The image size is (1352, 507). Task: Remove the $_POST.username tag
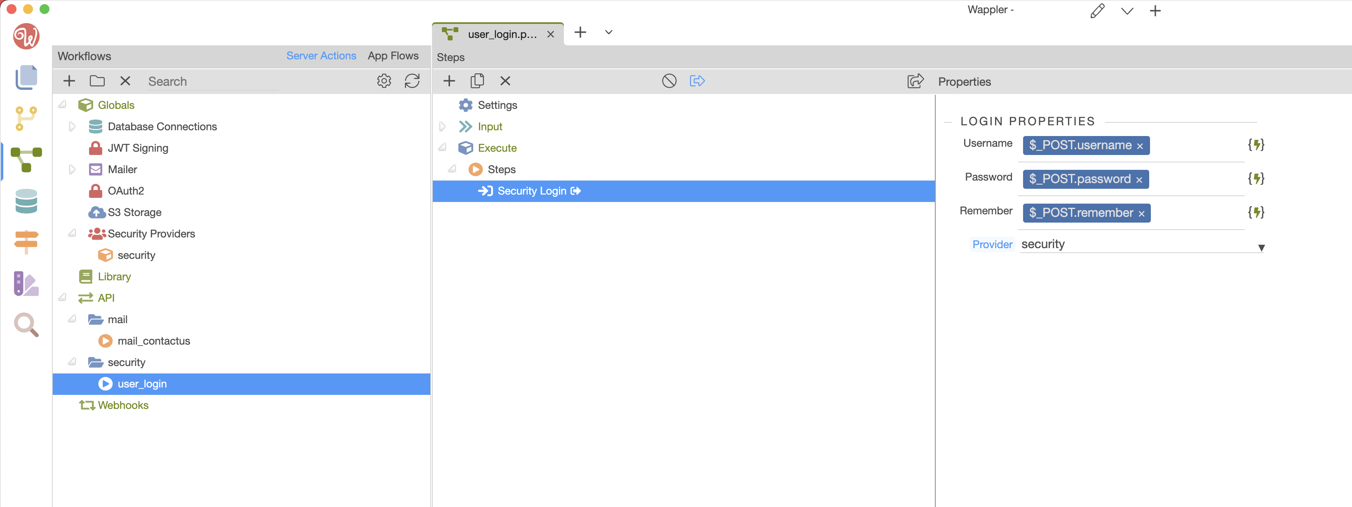click(x=1139, y=146)
